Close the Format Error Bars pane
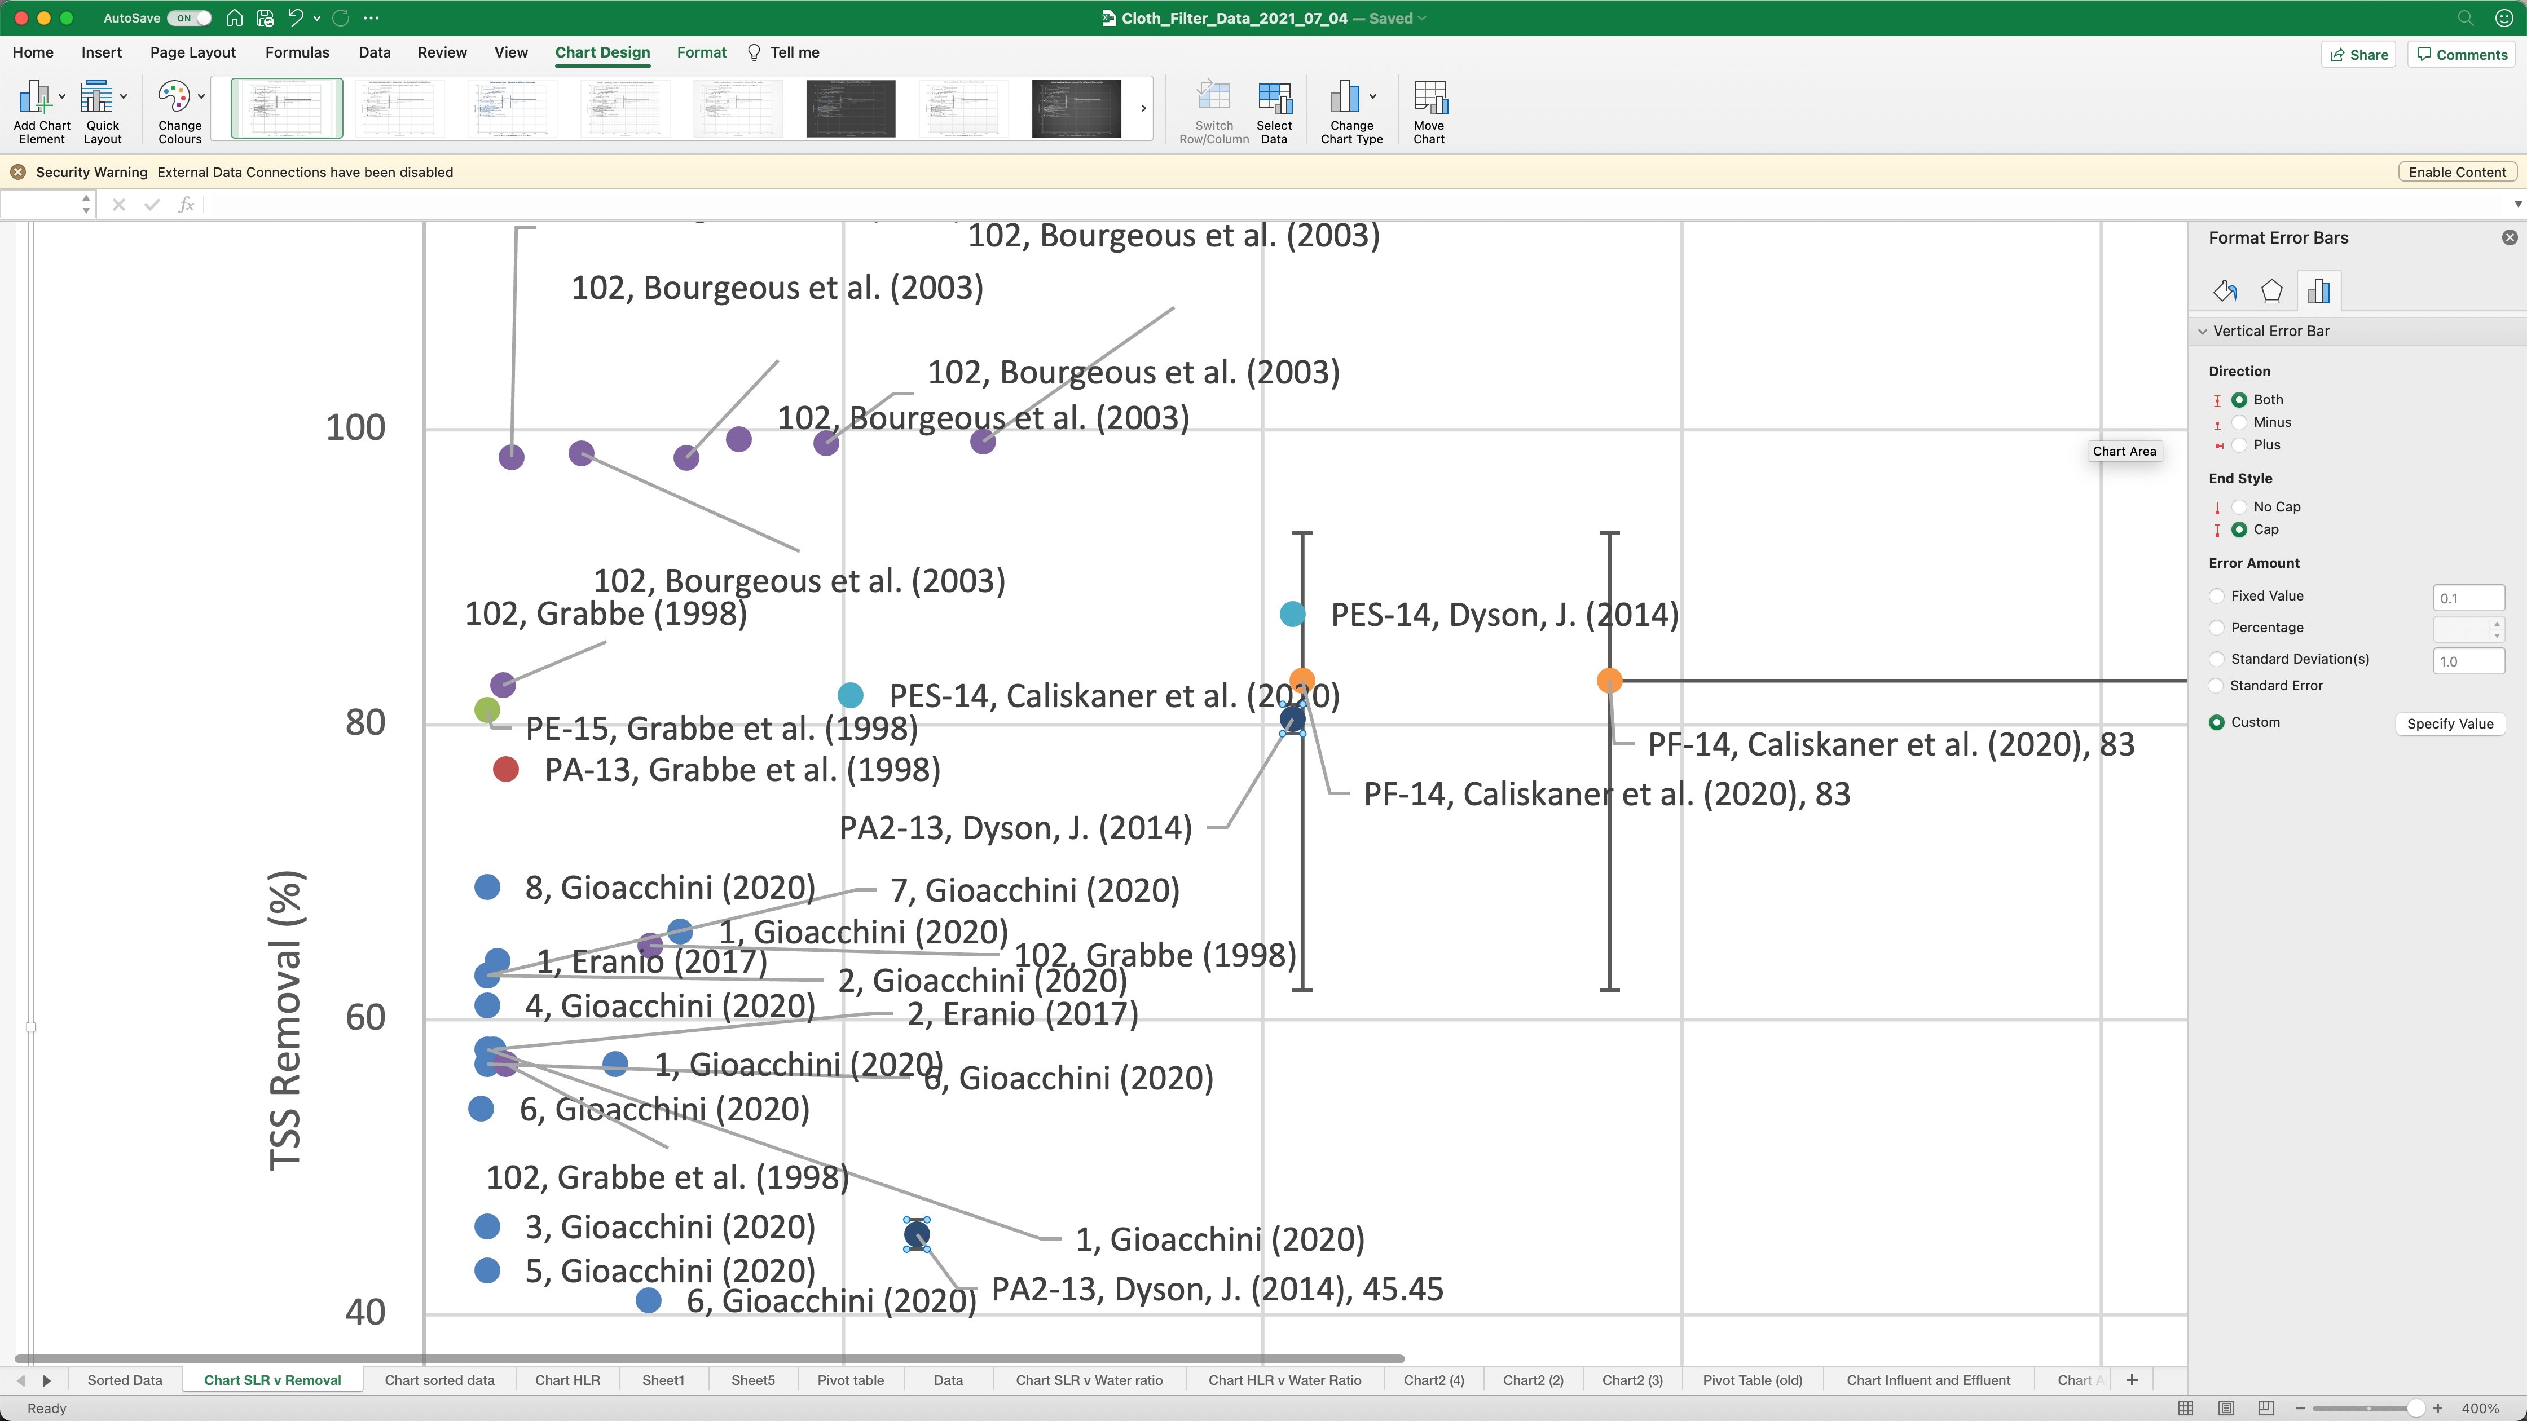The width and height of the screenshot is (2527, 1421). point(2510,237)
